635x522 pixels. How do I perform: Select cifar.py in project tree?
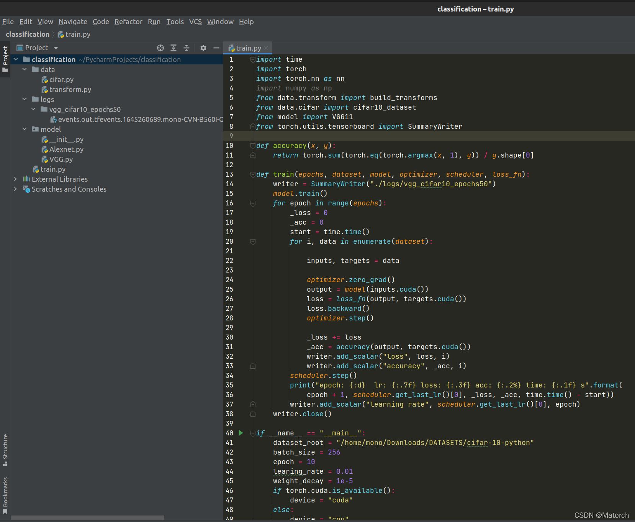tap(61, 79)
